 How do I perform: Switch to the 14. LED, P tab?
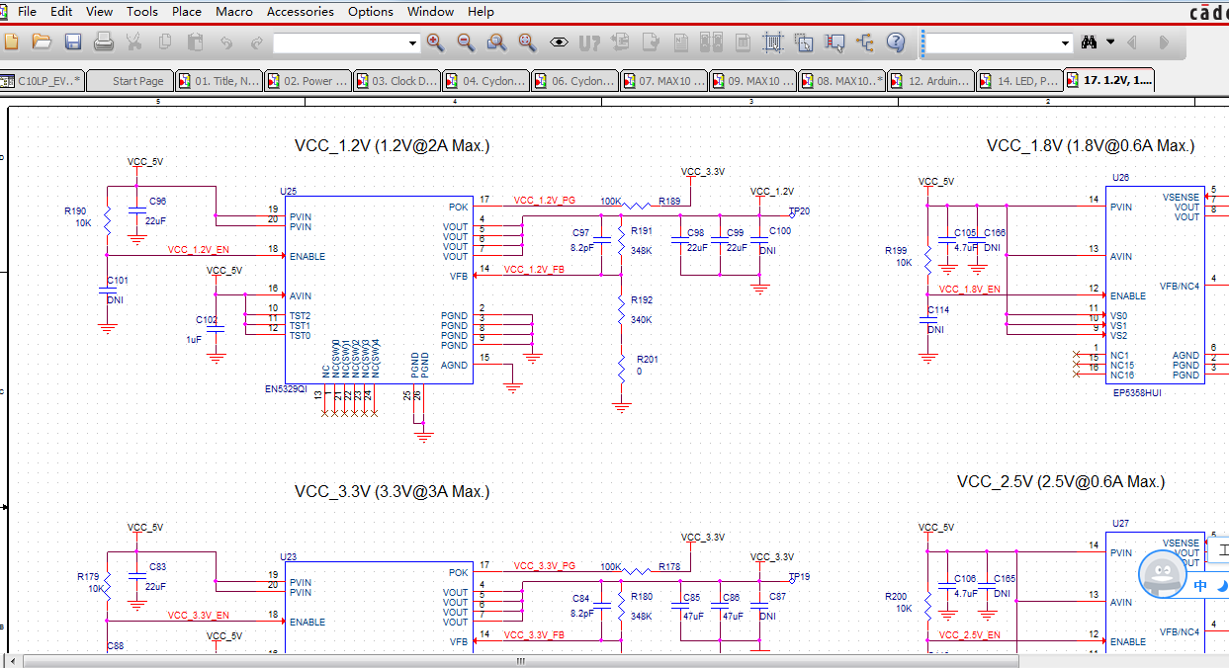[x=1020, y=81]
